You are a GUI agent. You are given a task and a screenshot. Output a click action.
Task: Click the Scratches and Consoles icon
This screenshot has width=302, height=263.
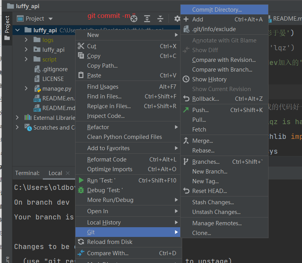click(x=28, y=128)
